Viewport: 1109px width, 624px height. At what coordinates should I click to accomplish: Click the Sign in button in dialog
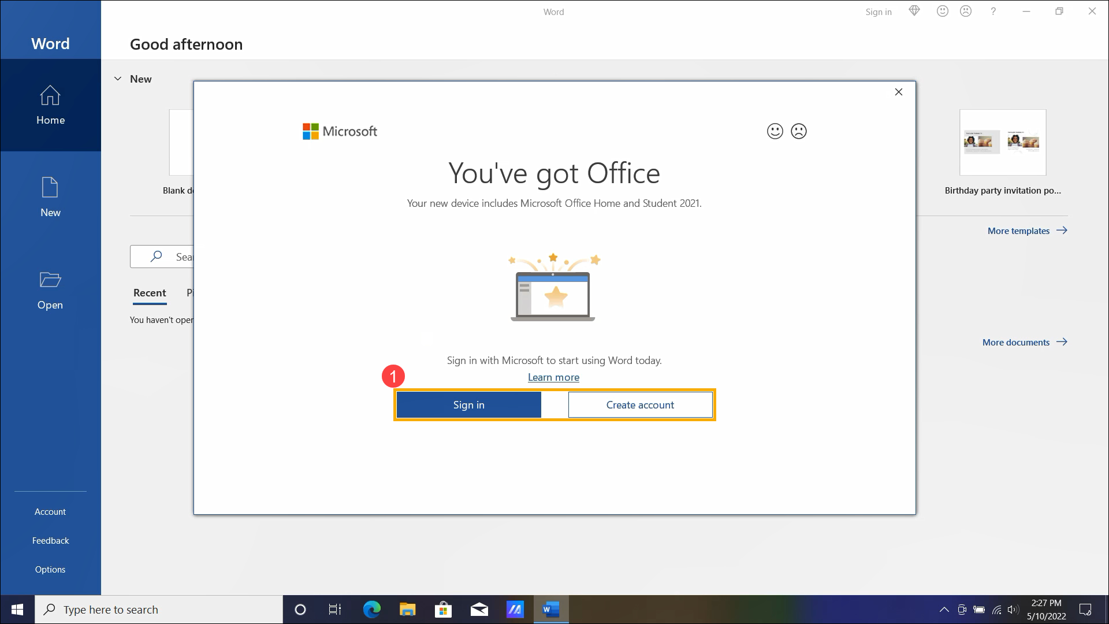468,404
